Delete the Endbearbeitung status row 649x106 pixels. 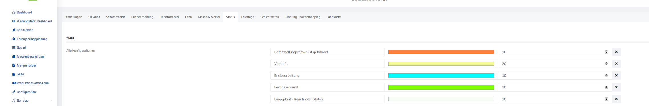click(x=616, y=75)
